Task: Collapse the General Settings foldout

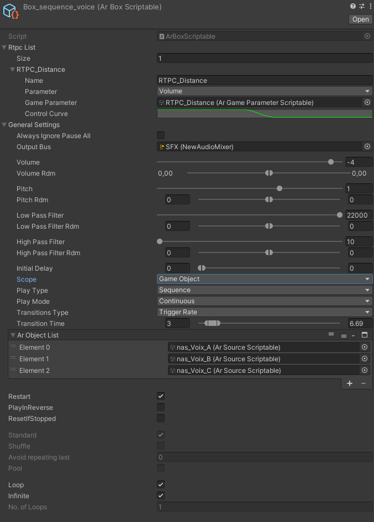Action: 4,124
